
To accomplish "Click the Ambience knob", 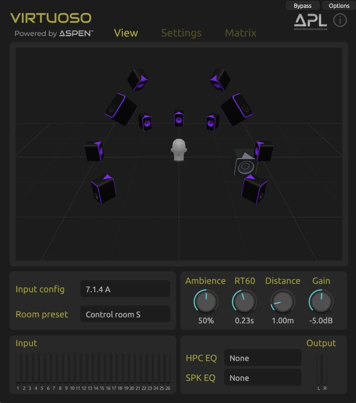I will [206, 302].
